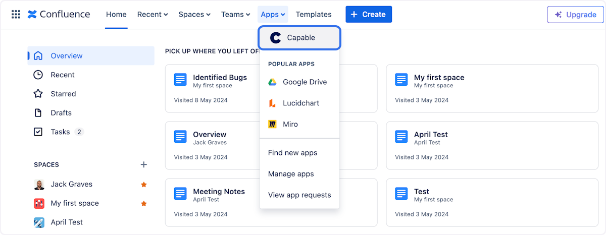Screen dimensions: 606x235
Task: Open the Teams dropdown
Action: pyautogui.click(x=235, y=15)
